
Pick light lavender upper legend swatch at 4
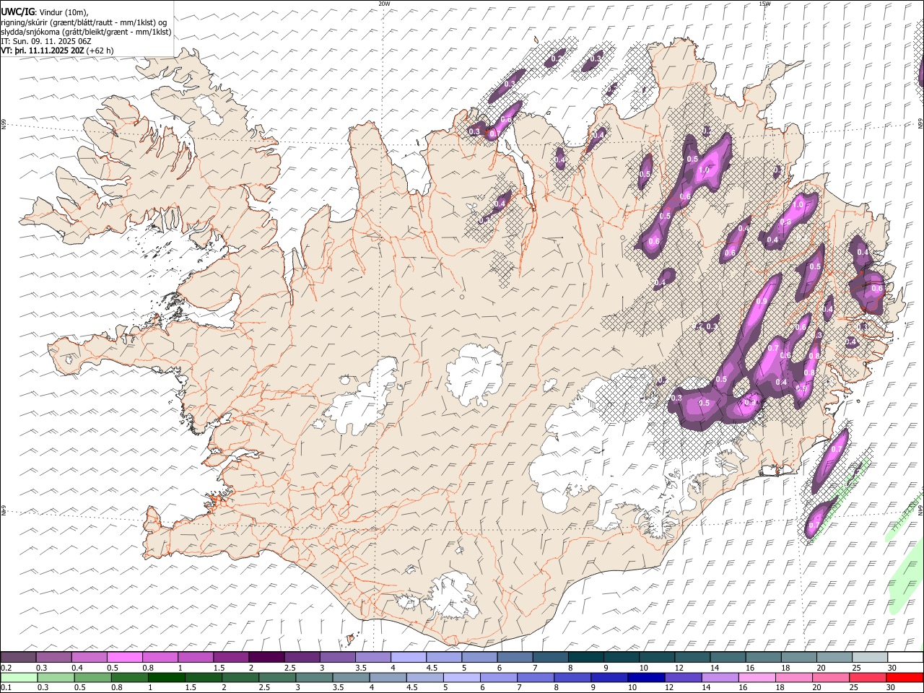(408, 657)
